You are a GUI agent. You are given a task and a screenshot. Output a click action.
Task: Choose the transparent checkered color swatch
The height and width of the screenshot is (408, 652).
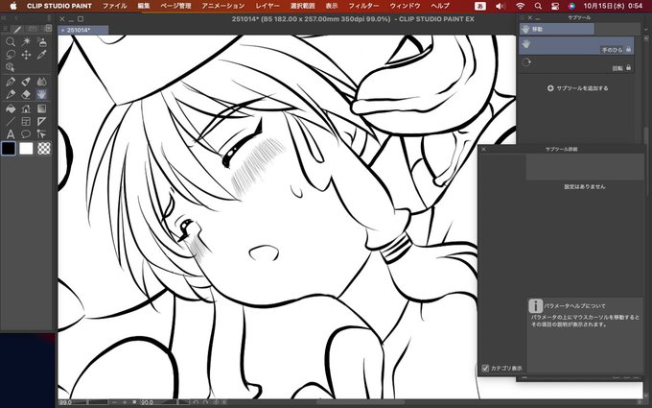[x=44, y=148]
